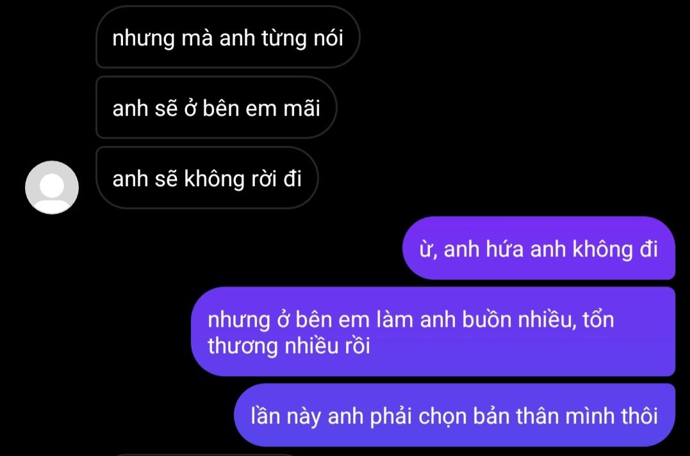This screenshot has height=456, width=690.
Task: Click the partially visible bubble at the bottom edge
Action: (207, 454)
